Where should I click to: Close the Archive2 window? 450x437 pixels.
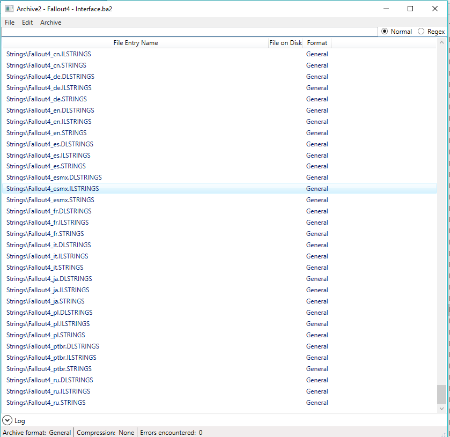(x=435, y=9)
